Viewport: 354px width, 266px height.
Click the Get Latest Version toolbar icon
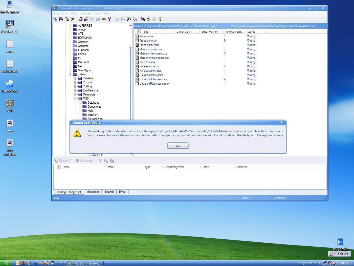pos(86,19)
